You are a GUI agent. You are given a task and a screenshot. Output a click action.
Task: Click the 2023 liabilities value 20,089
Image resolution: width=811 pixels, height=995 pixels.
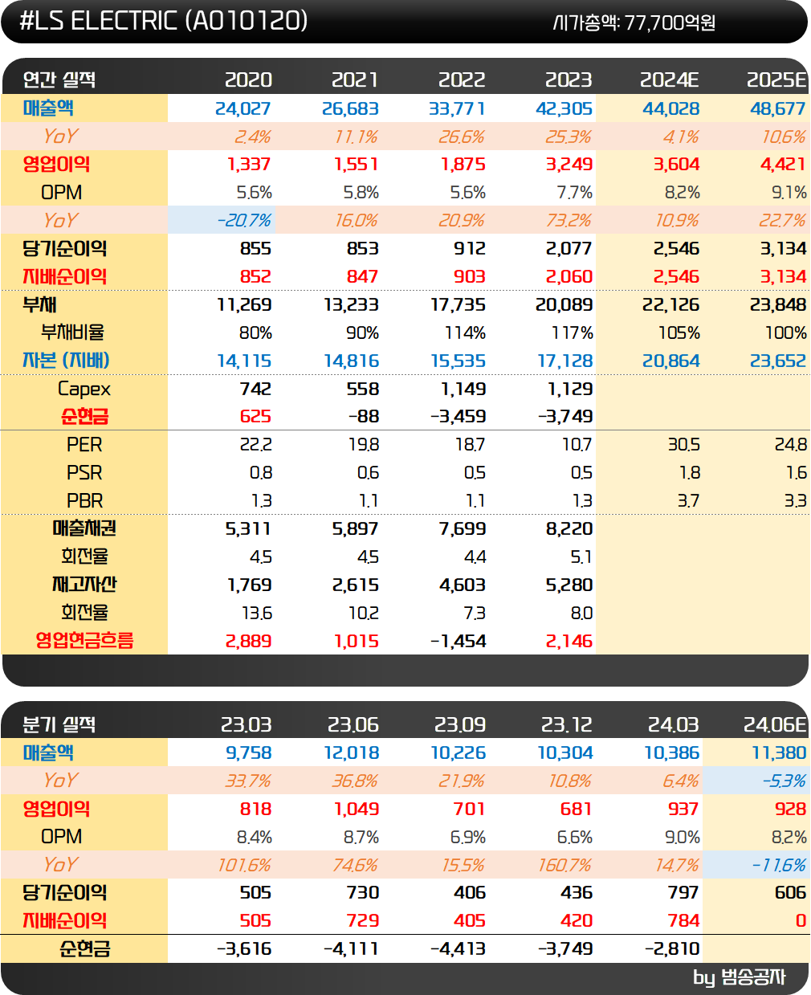[564, 304]
